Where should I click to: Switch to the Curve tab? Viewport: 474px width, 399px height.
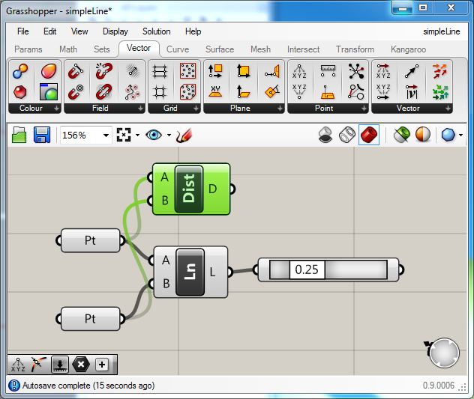[178, 49]
